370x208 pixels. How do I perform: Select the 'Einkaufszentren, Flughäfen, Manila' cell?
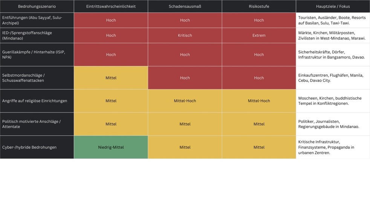333,78
